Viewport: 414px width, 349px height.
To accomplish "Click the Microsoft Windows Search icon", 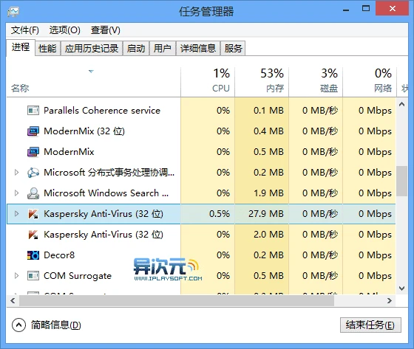I will 33,193.
